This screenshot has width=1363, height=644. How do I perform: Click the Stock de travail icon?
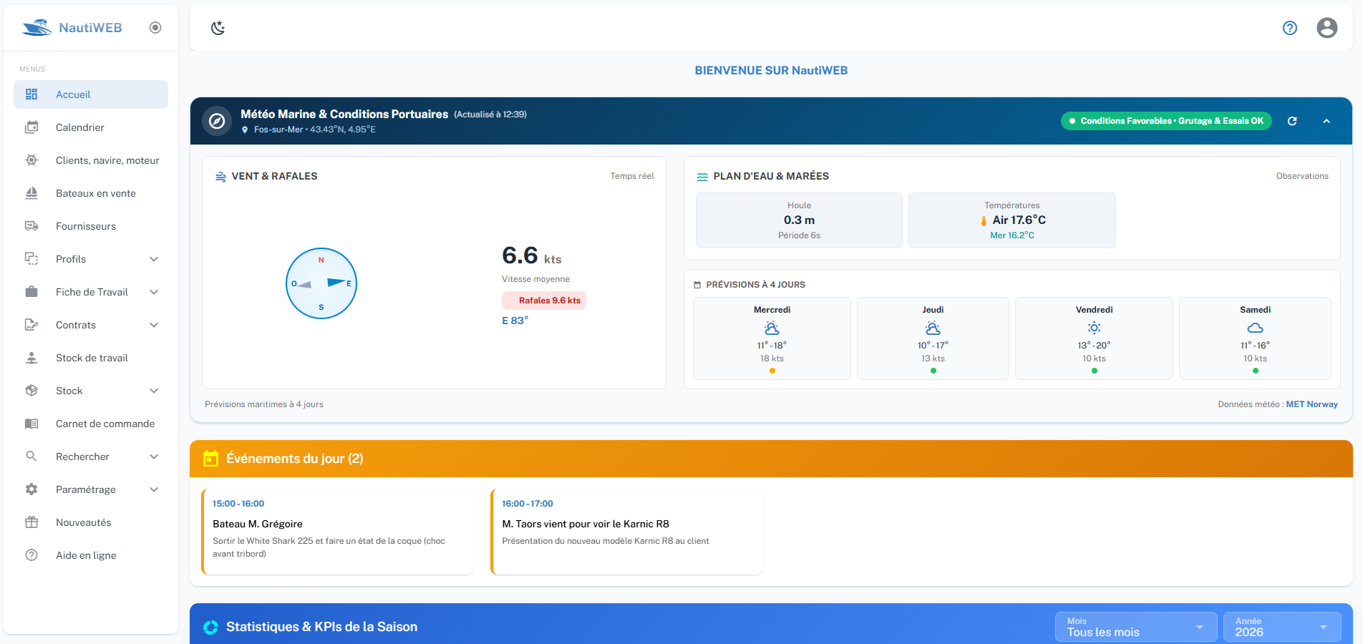pos(31,358)
